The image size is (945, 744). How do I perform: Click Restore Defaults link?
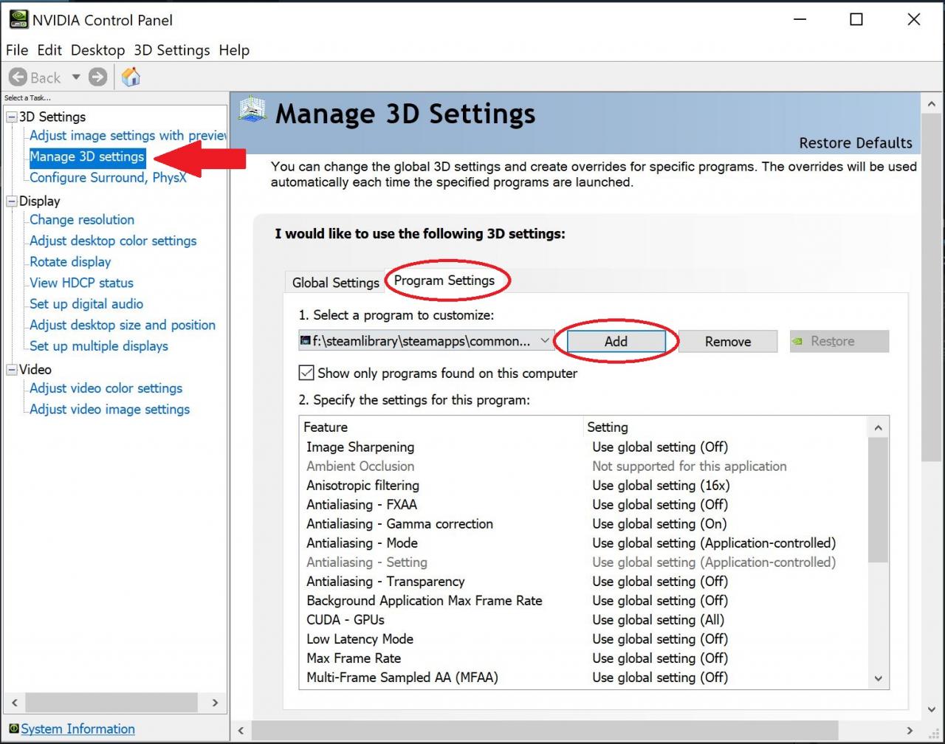click(855, 142)
